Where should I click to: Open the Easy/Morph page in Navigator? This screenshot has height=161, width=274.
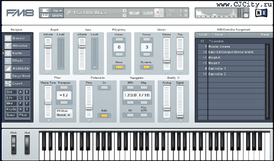pos(17,76)
